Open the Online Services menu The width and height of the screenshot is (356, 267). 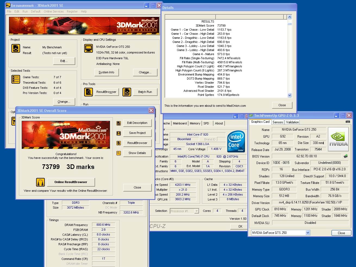54,11
